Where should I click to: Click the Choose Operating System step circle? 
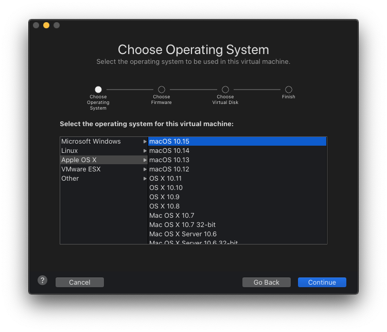coord(98,90)
